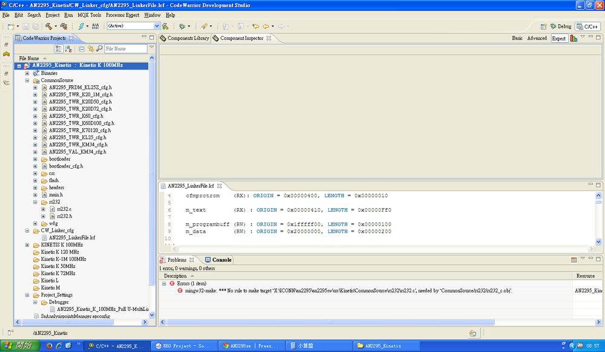The width and height of the screenshot is (605, 352).
Task: Click the yellow last edit location arrow
Action: coord(256,26)
